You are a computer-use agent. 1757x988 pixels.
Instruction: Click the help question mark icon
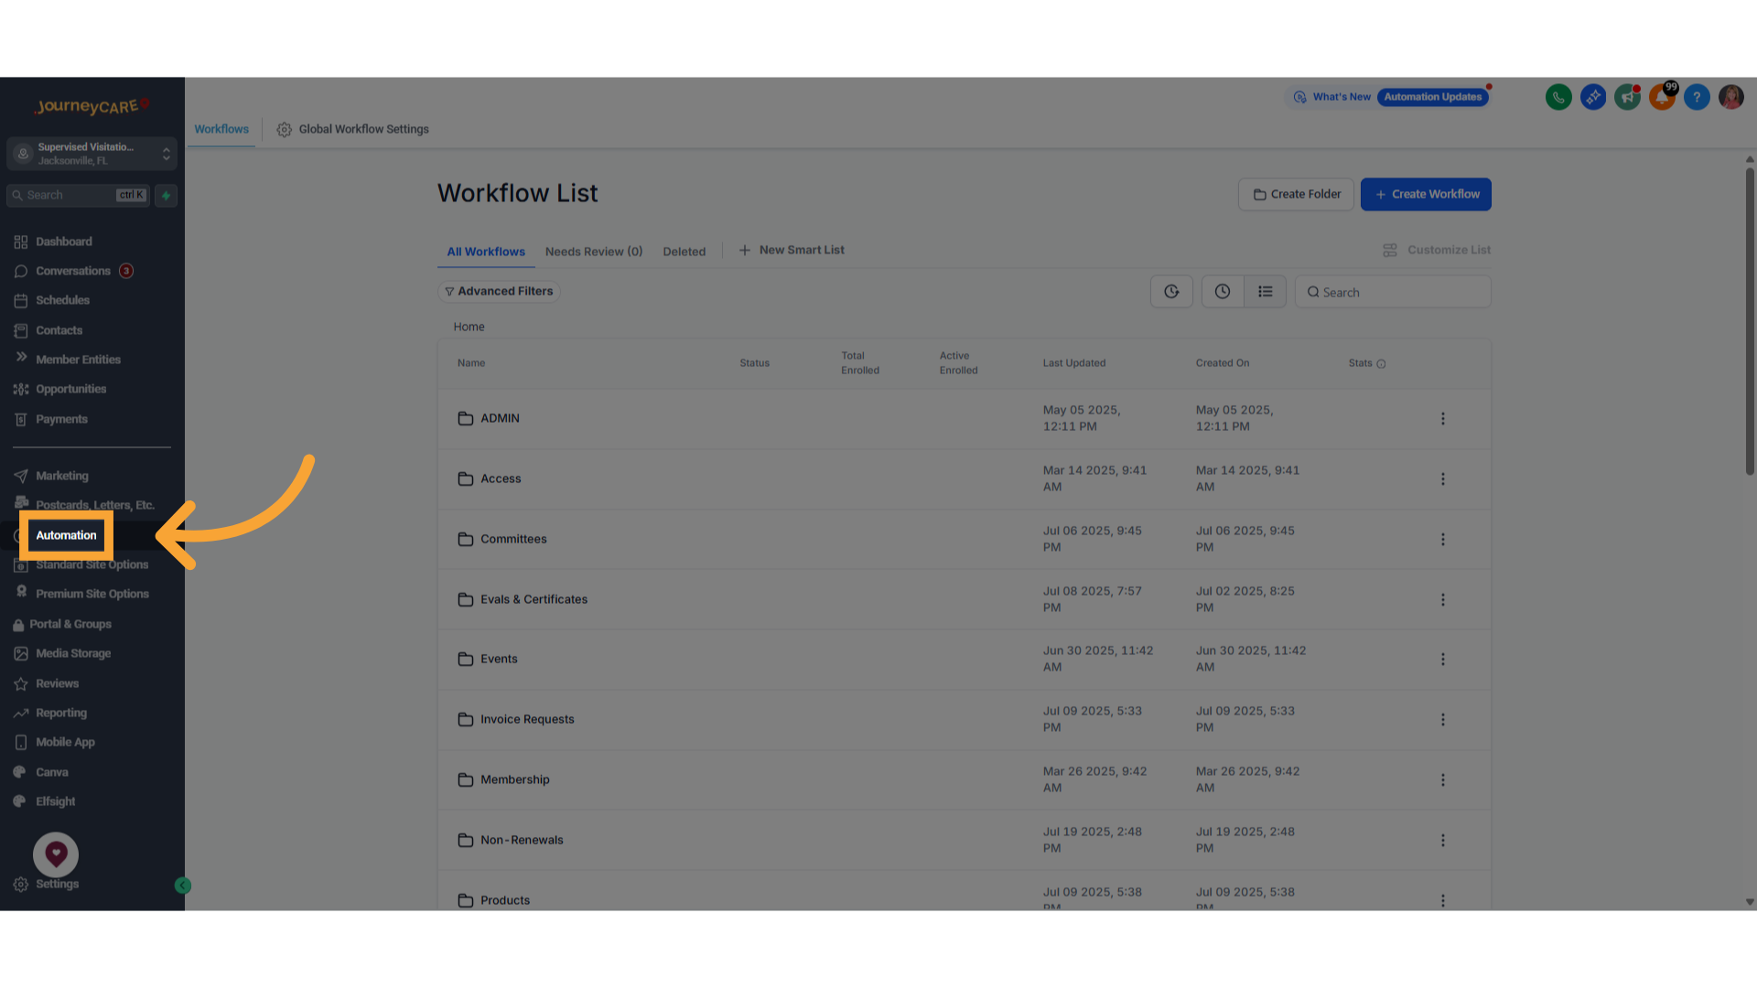point(1697,97)
